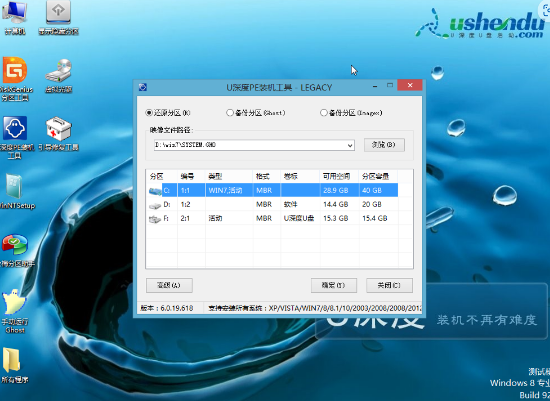550x401 pixels.
Task: Click the '1:1' partition number cell
Action: click(x=192, y=190)
